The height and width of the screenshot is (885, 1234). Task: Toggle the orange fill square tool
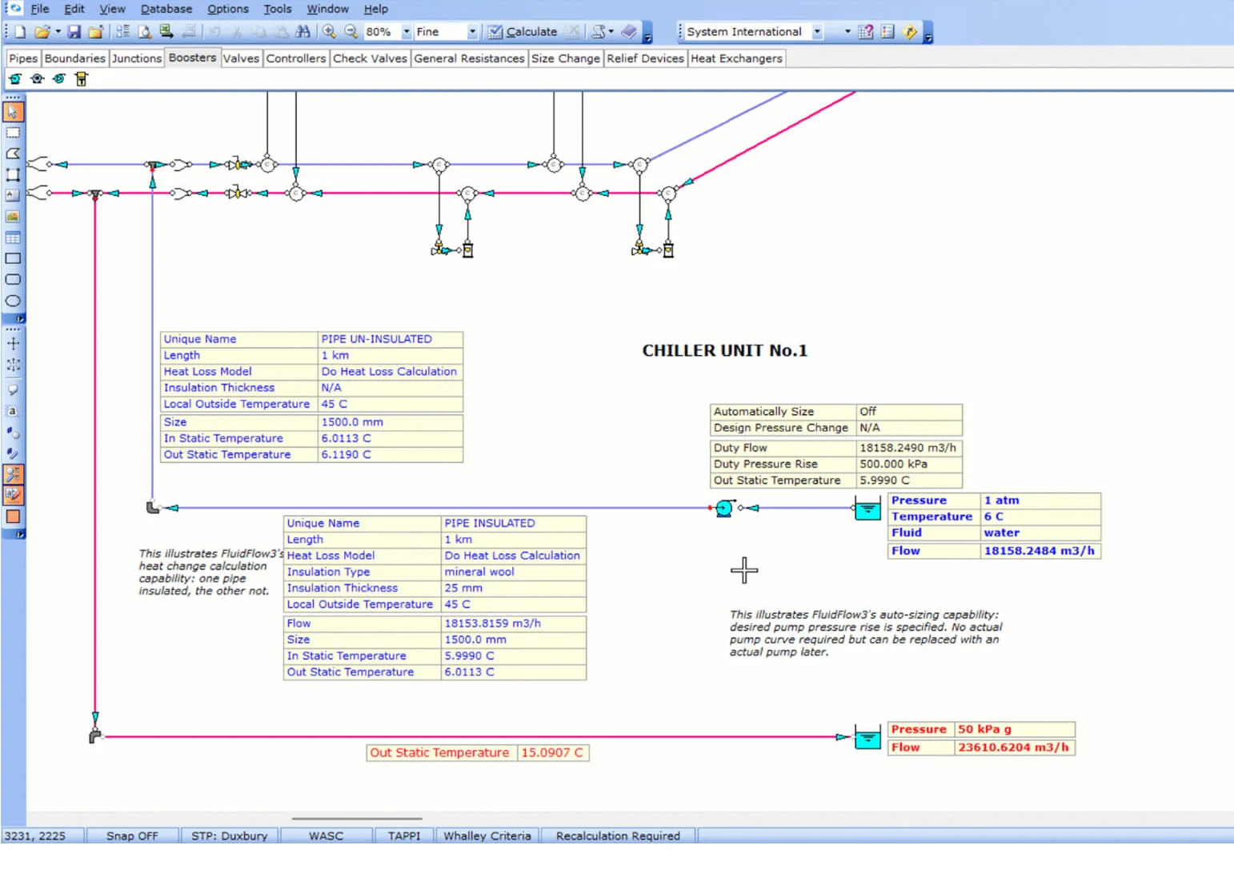(x=13, y=516)
